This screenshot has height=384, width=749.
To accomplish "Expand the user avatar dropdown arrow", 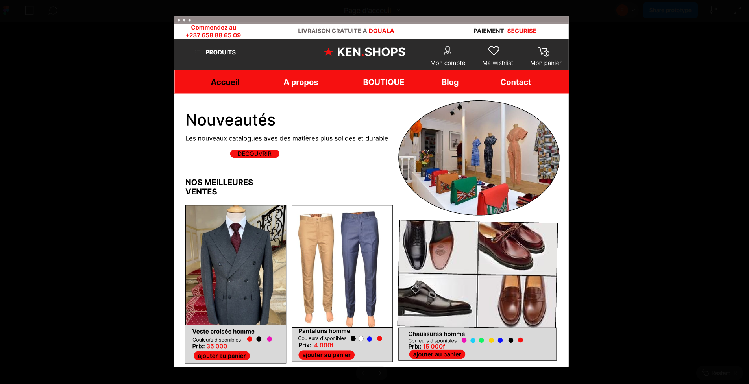I will coord(633,11).
